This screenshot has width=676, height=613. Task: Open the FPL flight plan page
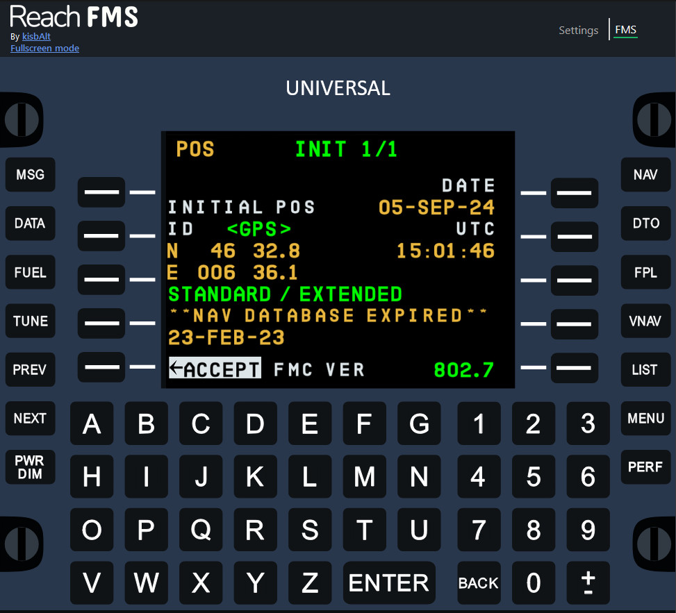point(645,272)
